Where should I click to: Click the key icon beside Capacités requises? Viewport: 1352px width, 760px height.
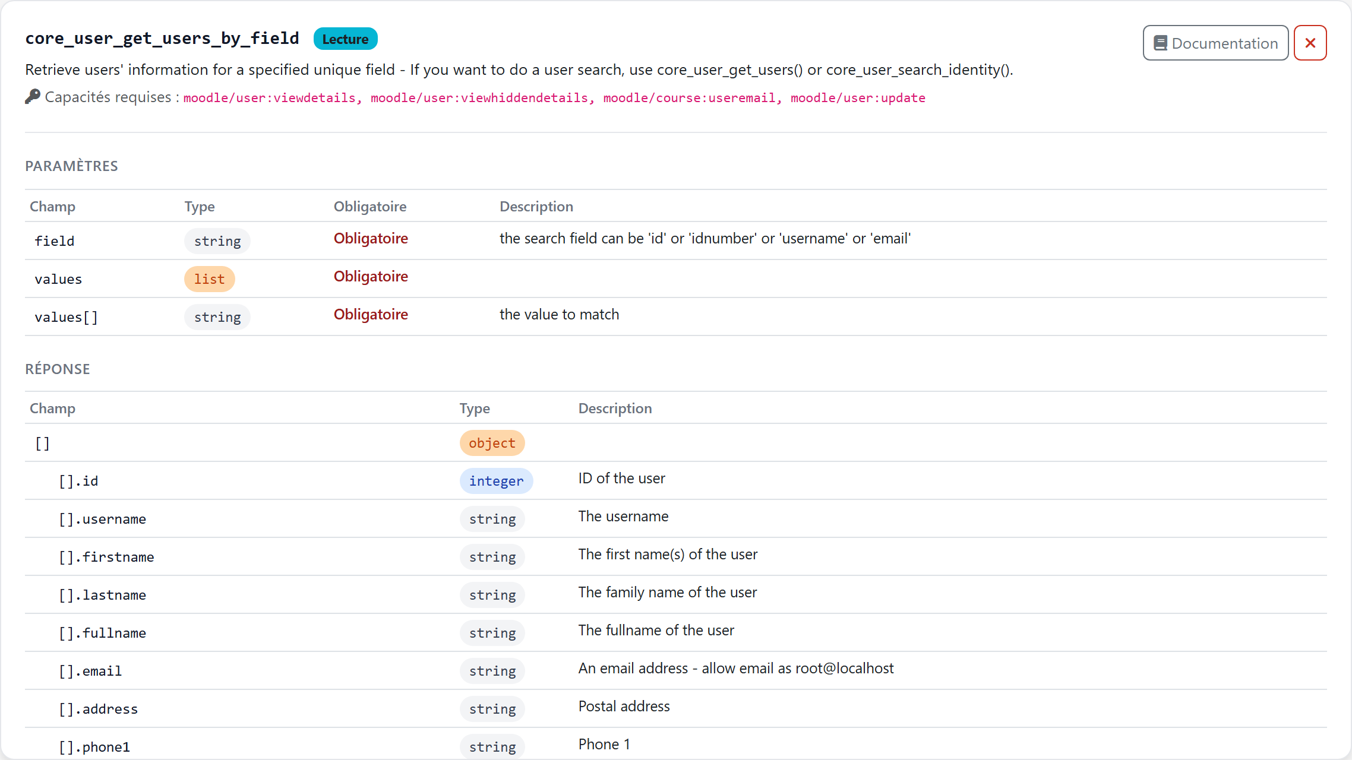pyautogui.click(x=33, y=96)
